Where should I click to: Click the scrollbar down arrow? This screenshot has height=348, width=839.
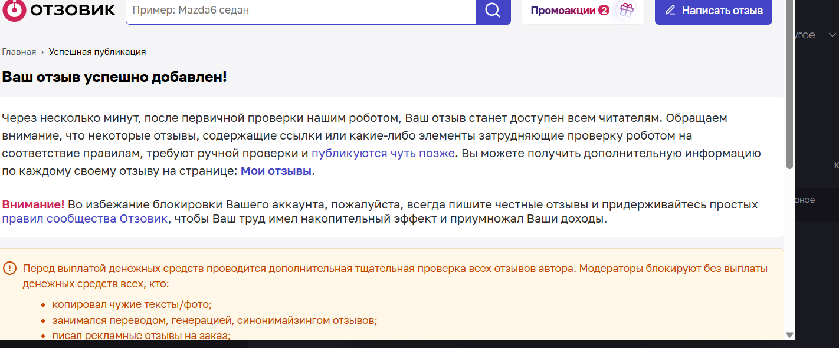(x=789, y=334)
